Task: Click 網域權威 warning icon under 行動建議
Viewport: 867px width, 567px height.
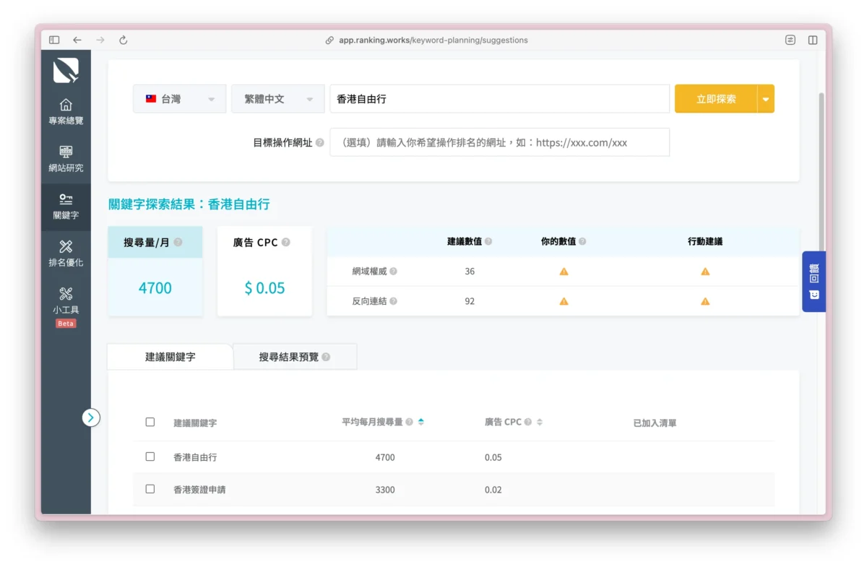Action: pos(705,272)
